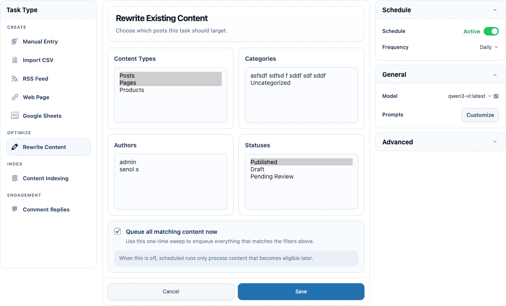The height and width of the screenshot is (306, 506).
Task: Click the Comment Replies speech bubble icon
Action: 14,209
